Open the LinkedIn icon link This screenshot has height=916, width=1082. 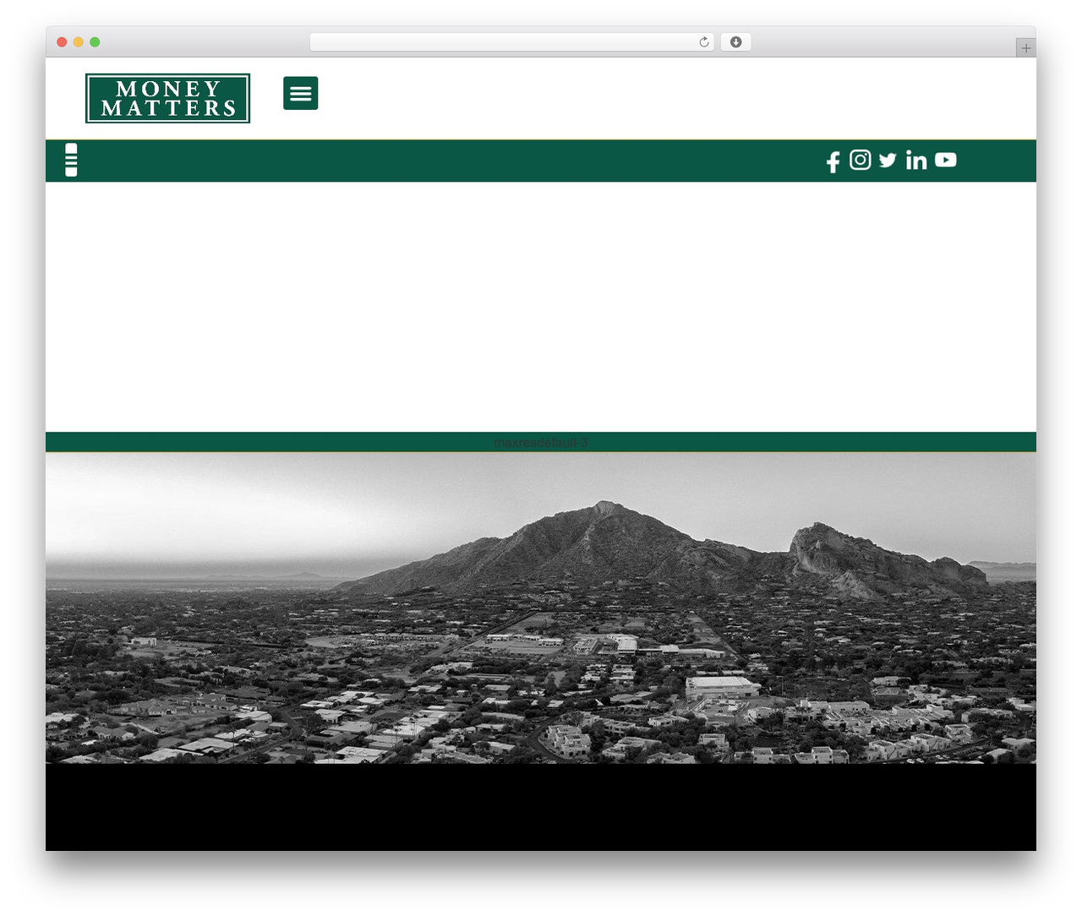[x=916, y=160]
